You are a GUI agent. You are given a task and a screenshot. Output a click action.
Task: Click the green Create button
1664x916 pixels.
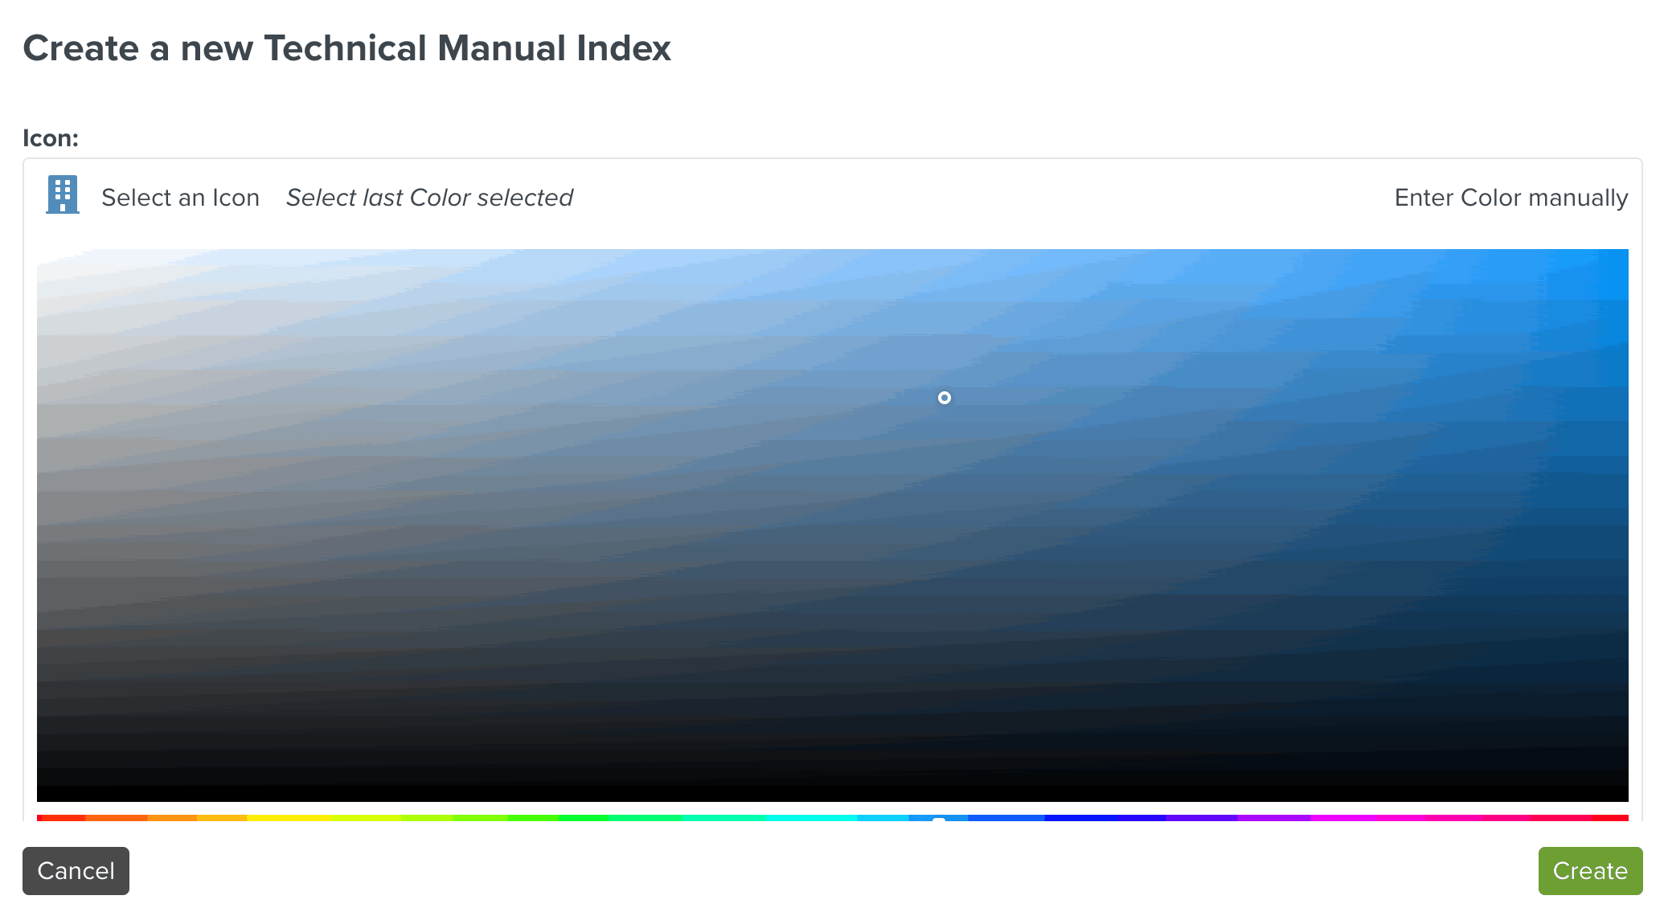tap(1590, 871)
